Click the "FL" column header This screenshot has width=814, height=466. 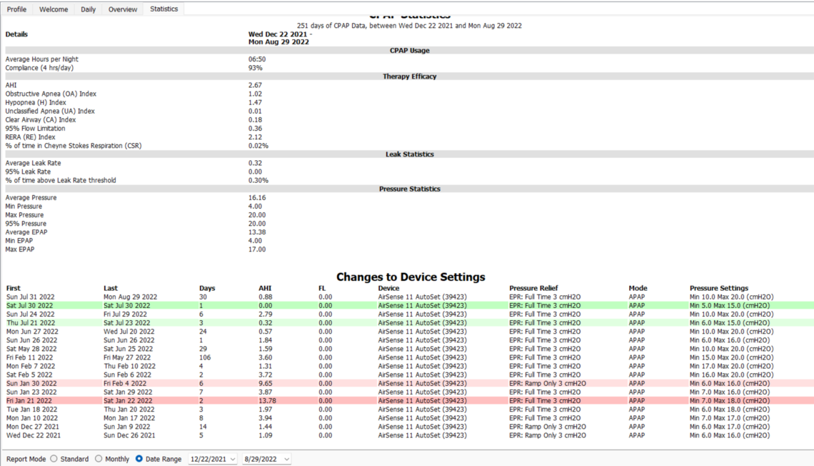tap(322, 288)
